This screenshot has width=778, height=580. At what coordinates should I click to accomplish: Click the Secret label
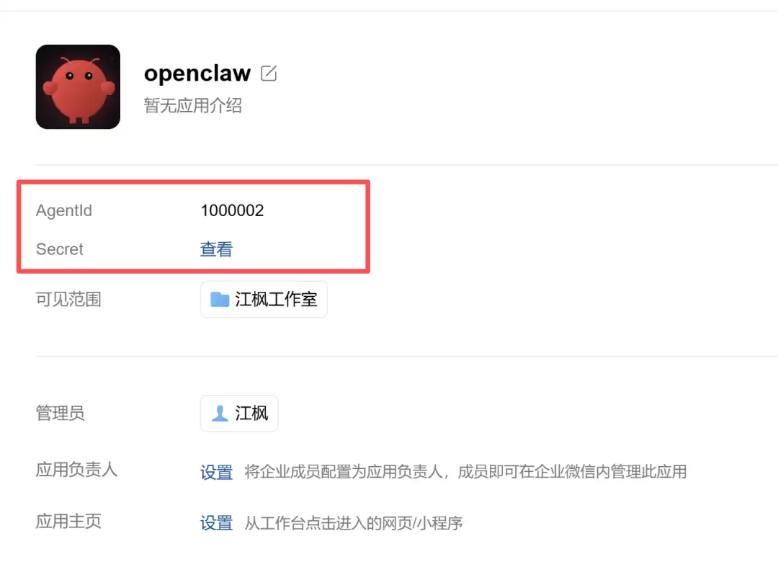(60, 249)
